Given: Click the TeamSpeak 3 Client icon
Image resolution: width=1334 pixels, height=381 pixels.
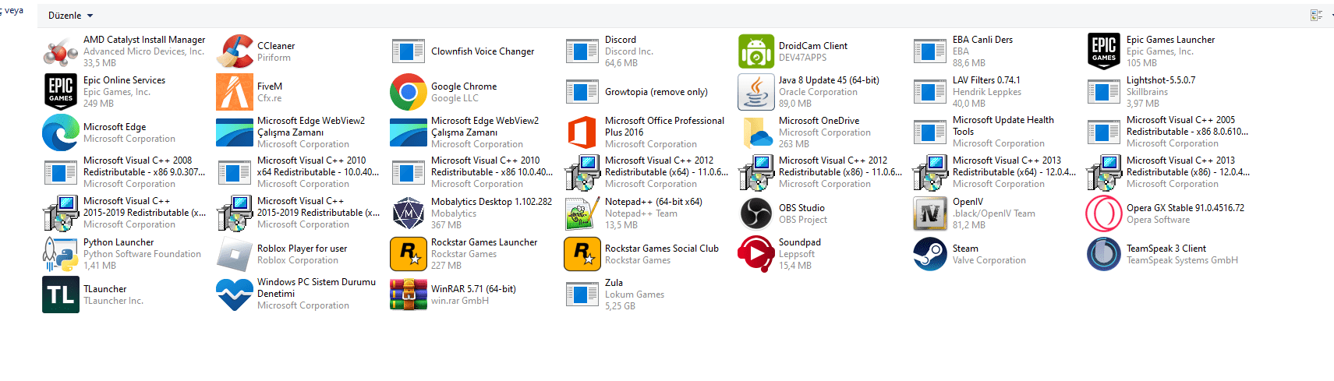Looking at the screenshot, I should coord(1104,254).
